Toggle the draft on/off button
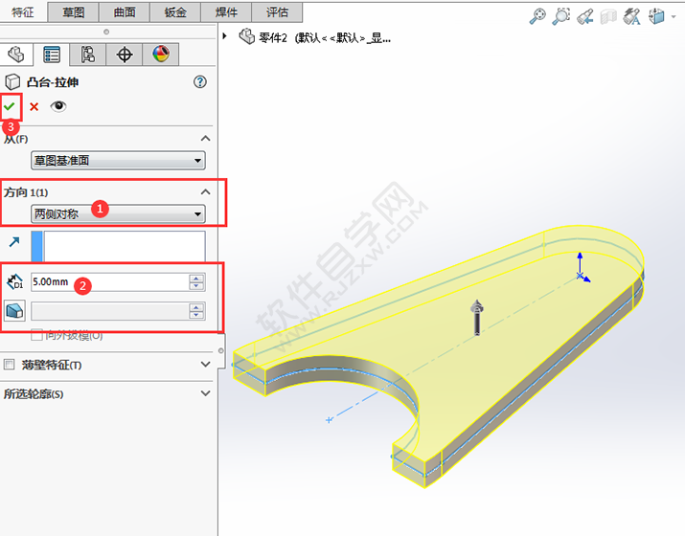The image size is (685, 536). point(14,311)
